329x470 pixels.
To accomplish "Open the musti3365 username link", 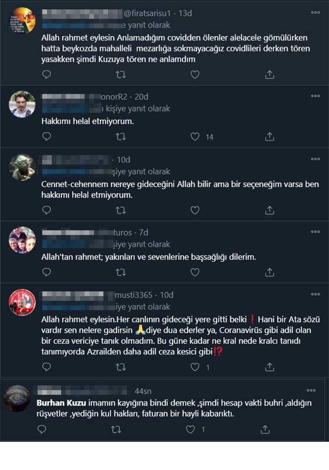I will [133, 295].
